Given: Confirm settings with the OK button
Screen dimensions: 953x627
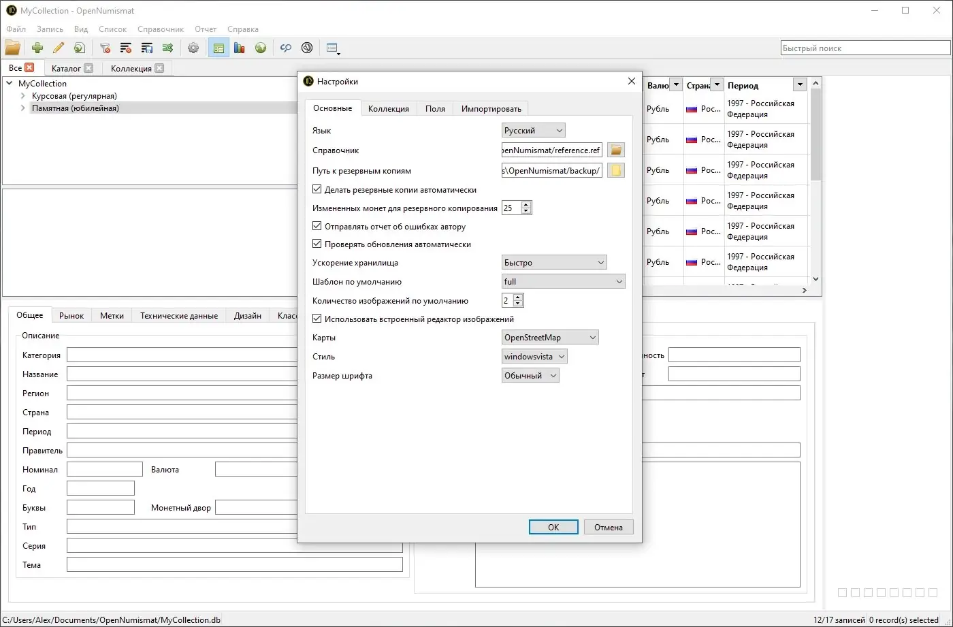Looking at the screenshot, I should click(553, 527).
